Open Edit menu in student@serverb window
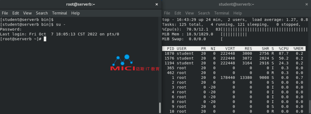The image size is (311, 114). [178, 13]
